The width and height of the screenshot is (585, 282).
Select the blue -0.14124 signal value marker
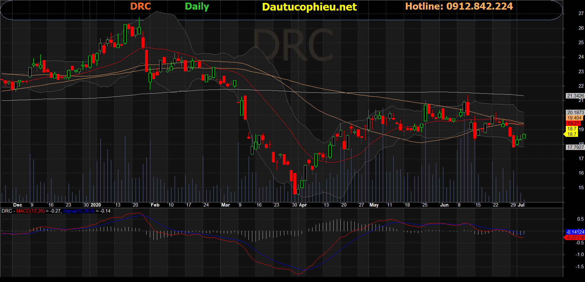[575, 232]
